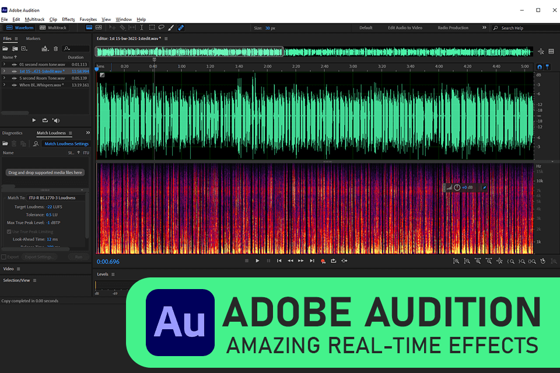Move playhead to next marker
Screen dimensions: 560x373
(x=312, y=261)
